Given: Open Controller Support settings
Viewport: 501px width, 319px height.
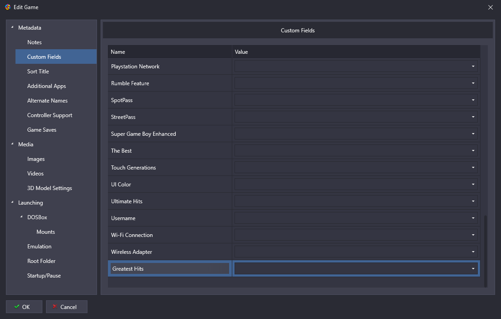Looking at the screenshot, I should pyautogui.click(x=50, y=115).
